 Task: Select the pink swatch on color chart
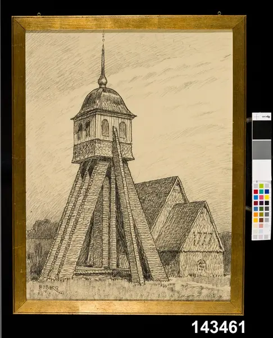click(x=261, y=197)
